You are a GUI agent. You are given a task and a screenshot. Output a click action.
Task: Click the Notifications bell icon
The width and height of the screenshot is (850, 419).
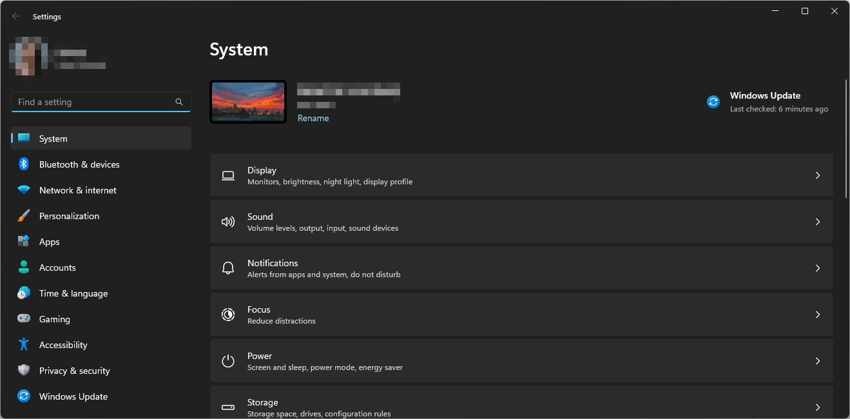228,268
